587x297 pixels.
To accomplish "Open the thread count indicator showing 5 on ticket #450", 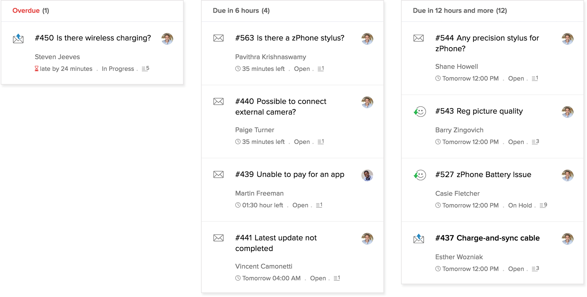I will pyautogui.click(x=145, y=68).
